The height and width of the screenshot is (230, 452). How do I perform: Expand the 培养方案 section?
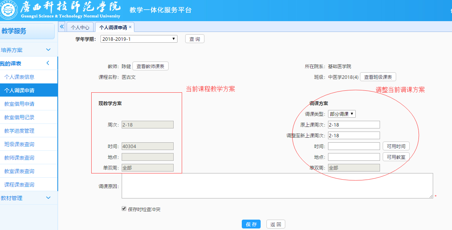click(48, 50)
